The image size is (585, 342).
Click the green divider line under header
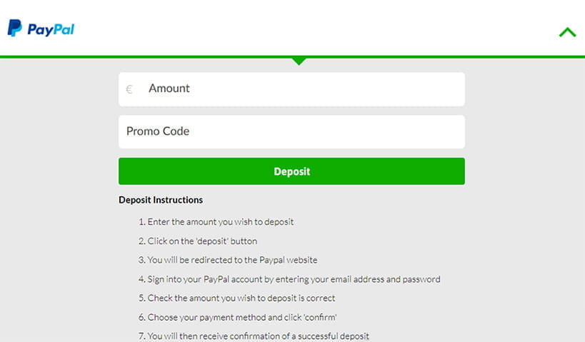[x=293, y=56]
